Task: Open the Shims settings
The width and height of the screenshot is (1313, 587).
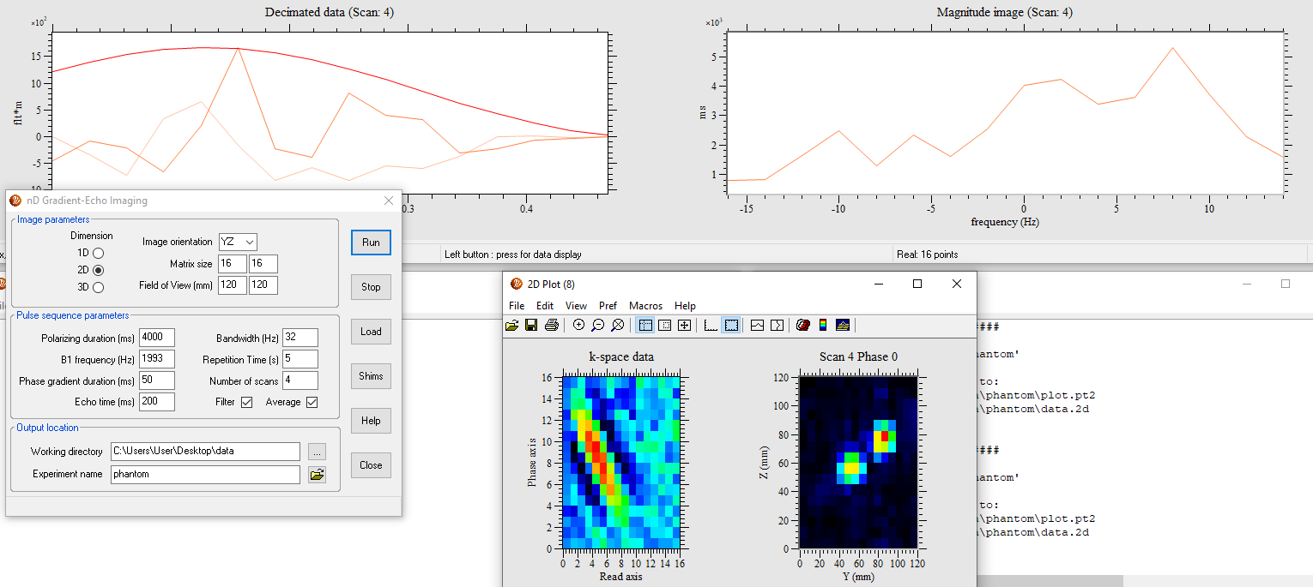Action: [371, 376]
